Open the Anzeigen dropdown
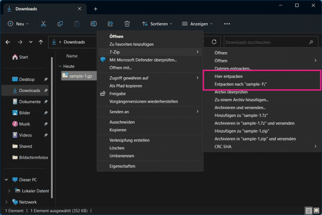The height and width of the screenshot is (215, 322). pos(198,24)
